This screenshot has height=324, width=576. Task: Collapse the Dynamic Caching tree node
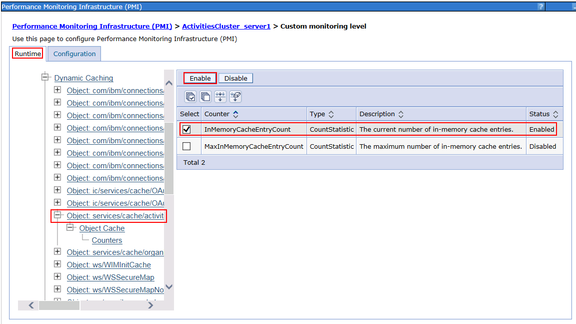[x=45, y=77]
